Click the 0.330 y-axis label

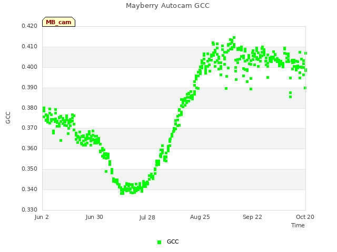pos(29,209)
